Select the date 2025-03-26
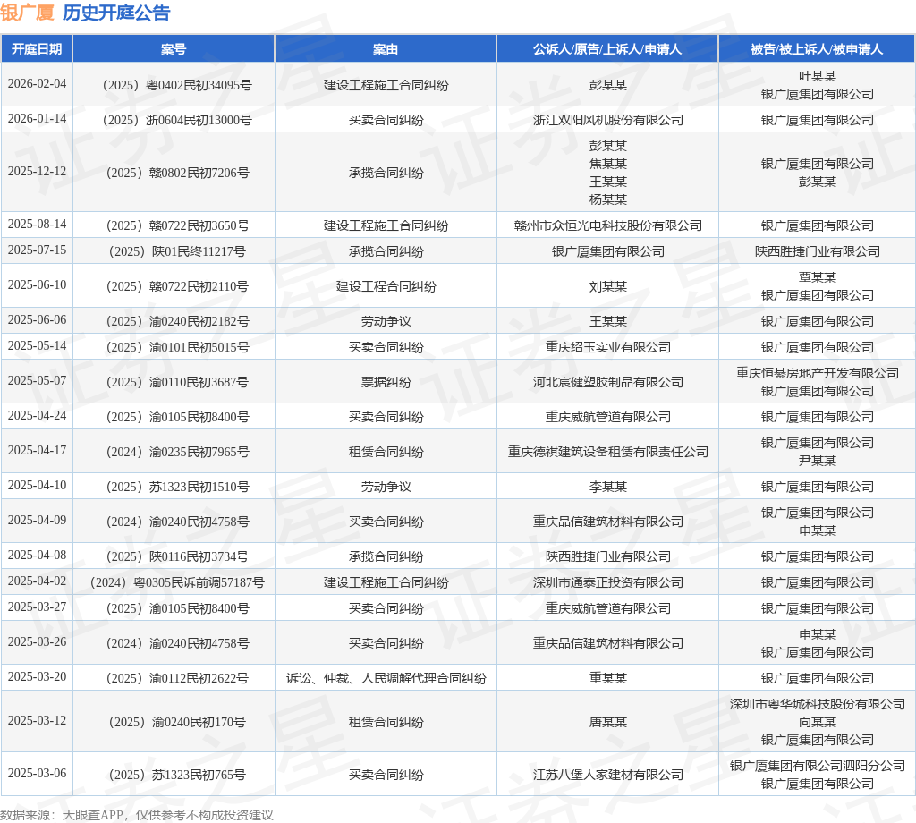The image size is (916, 823). 37,642
